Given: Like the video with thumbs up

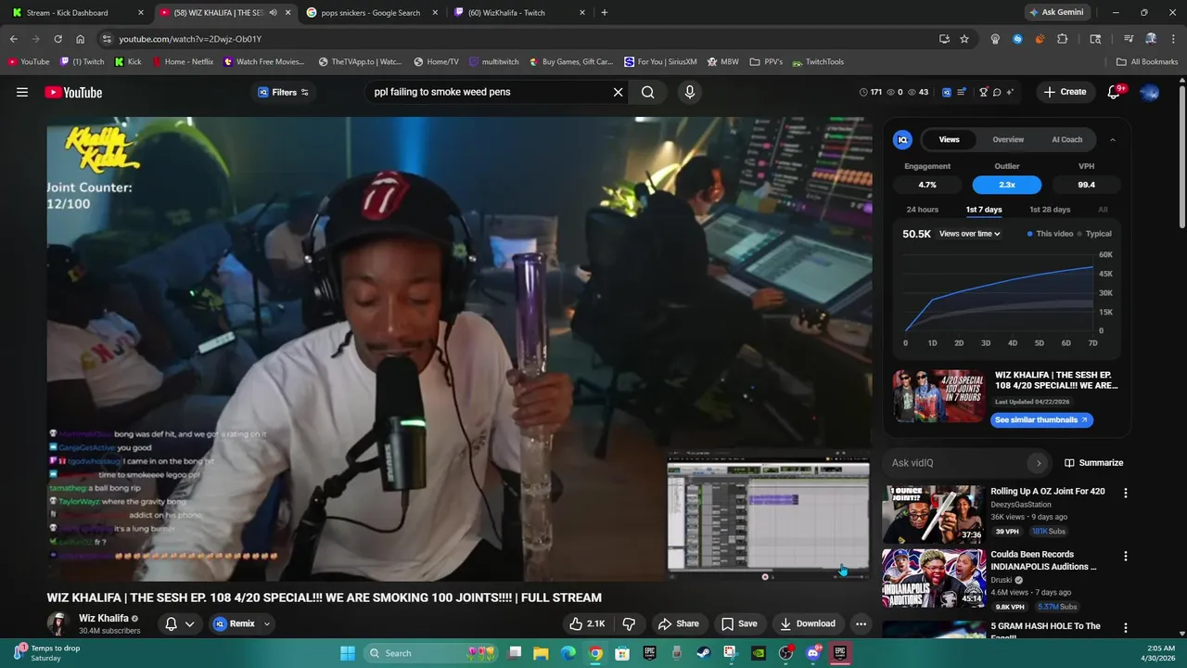Looking at the screenshot, I should pos(587,623).
